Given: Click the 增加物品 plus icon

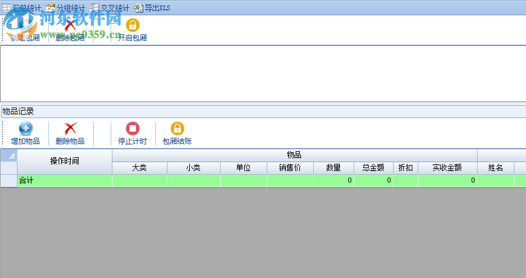Looking at the screenshot, I should [25, 129].
